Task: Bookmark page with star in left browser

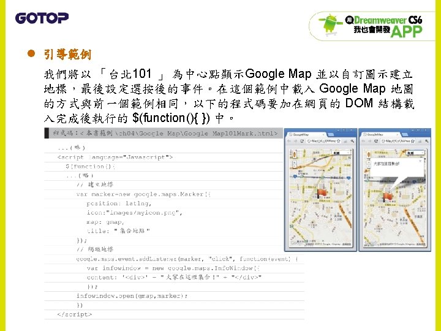Action: tap(338, 141)
